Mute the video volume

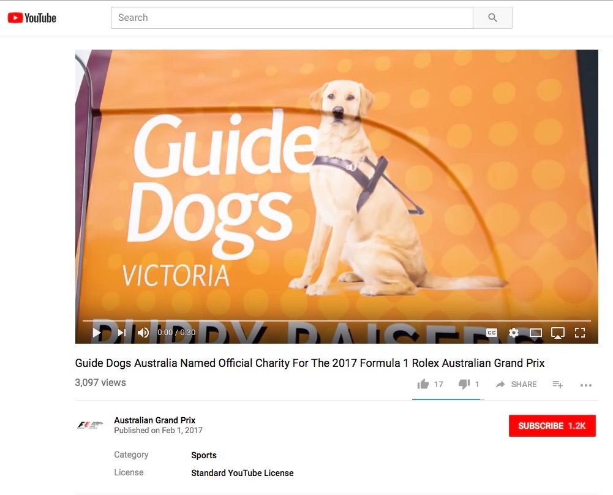[143, 333]
